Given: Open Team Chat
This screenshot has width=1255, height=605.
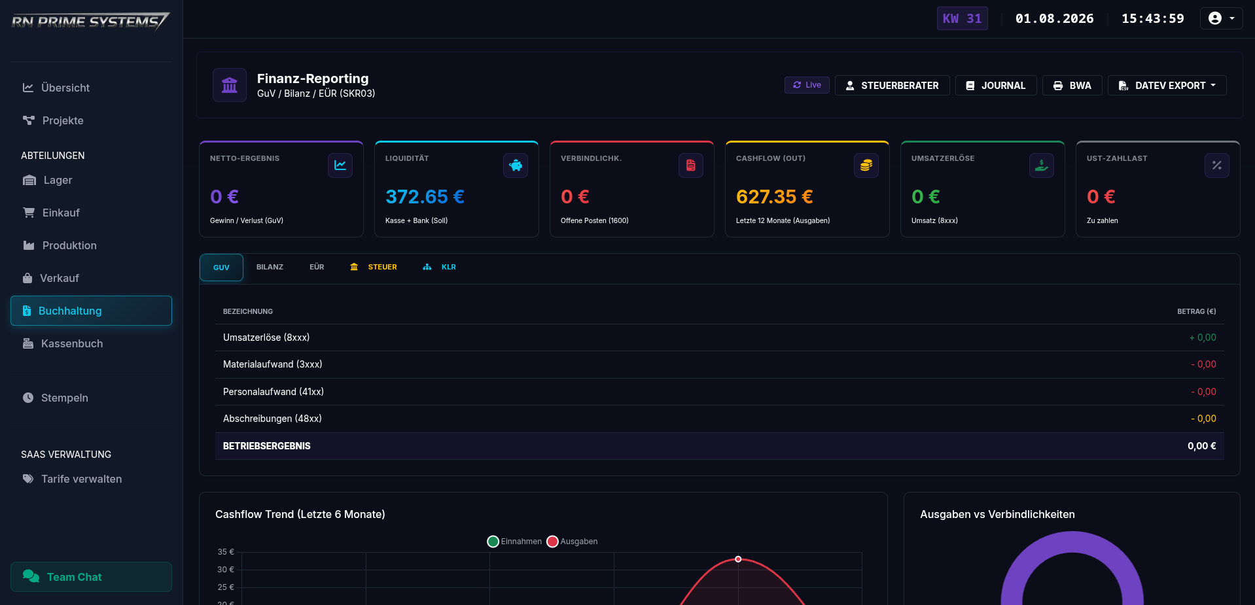Looking at the screenshot, I should click(91, 577).
